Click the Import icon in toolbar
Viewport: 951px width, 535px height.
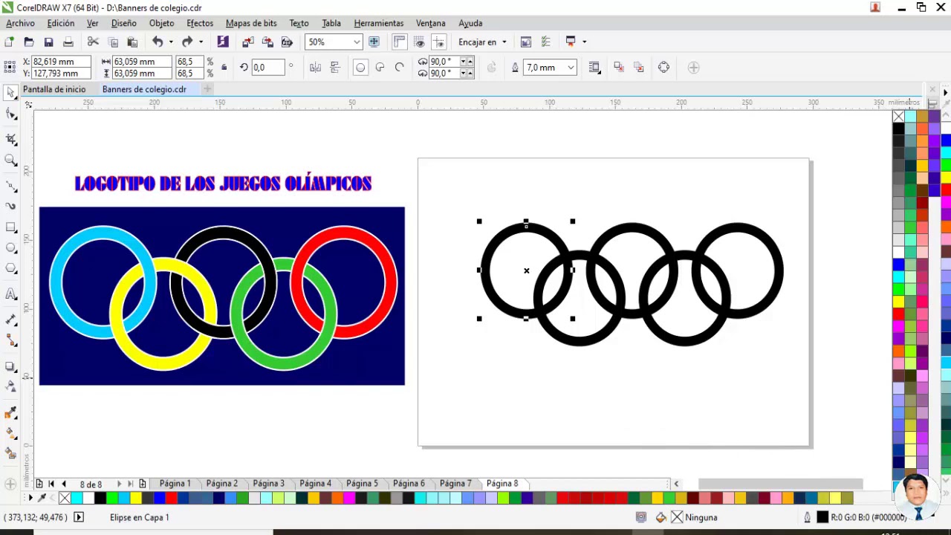pyautogui.click(x=248, y=42)
